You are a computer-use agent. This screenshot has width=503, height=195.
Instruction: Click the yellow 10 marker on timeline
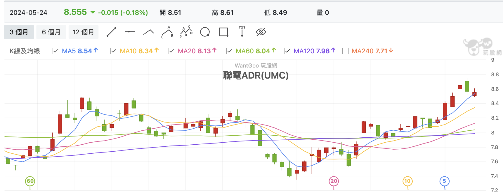[x=407, y=181]
